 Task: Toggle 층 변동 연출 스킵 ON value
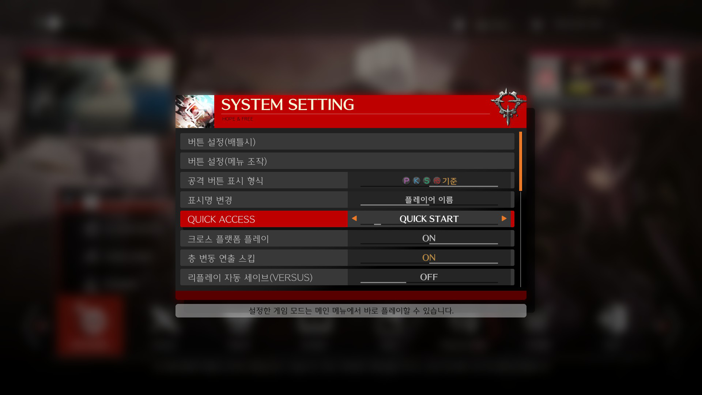(x=429, y=258)
